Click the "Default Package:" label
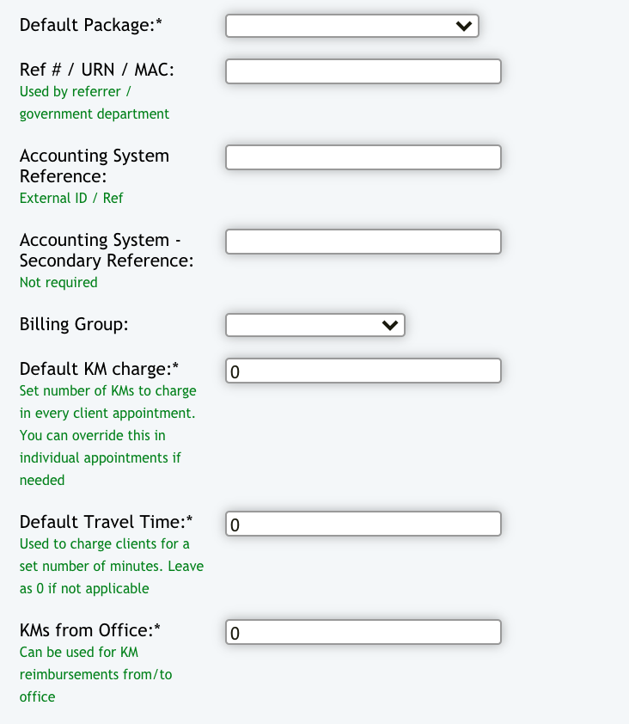The height and width of the screenshot is (724, 629). click(90, 25)
